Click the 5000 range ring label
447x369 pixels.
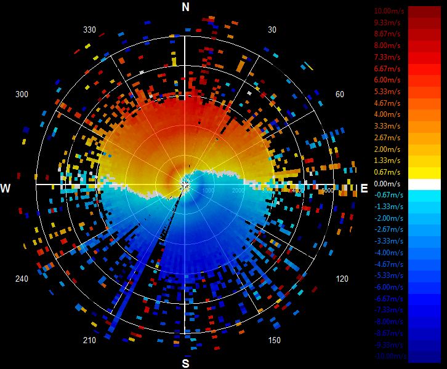tap(328, 190)
